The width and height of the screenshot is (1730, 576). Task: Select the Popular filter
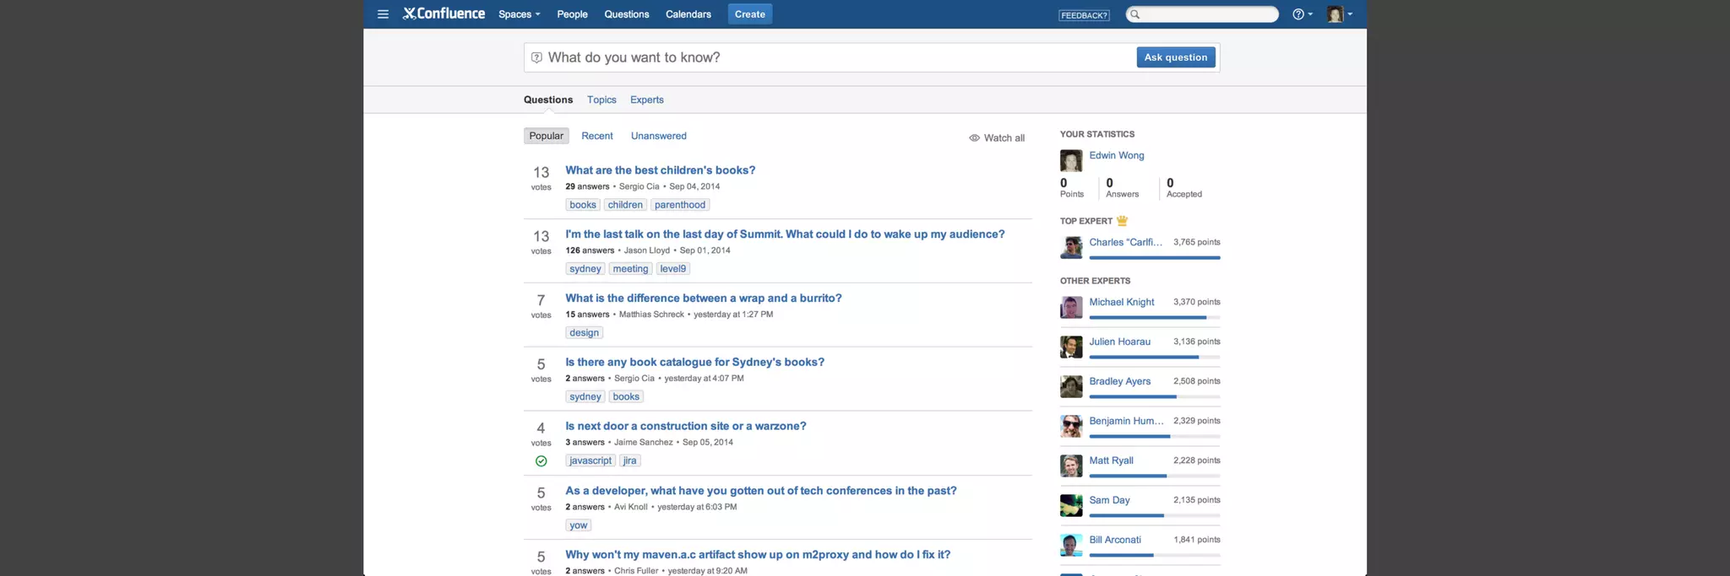(x=546, y=136)
